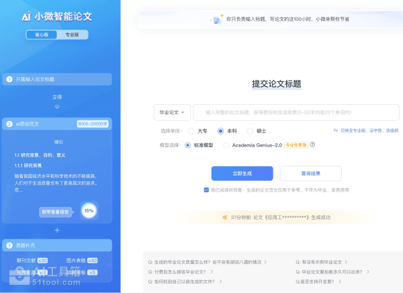The height and width of the screenshot is (293, 403).
Task: Click the 15% plagiarism report circle indicator
Action: click(89, 211)
